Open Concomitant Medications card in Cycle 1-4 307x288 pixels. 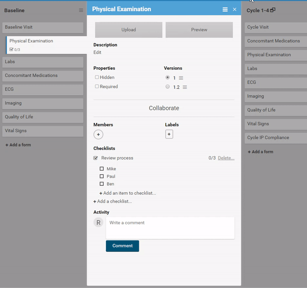pyautogui.click(x=276, y=42)
